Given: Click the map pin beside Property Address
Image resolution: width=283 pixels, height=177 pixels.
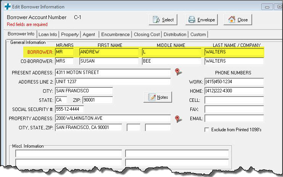Looking at the screenshot, I should coord(177,119).
